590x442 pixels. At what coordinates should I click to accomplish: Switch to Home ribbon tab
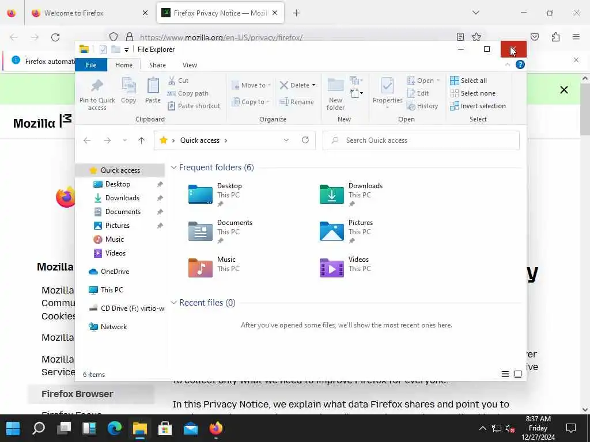(x=124, y=65)
